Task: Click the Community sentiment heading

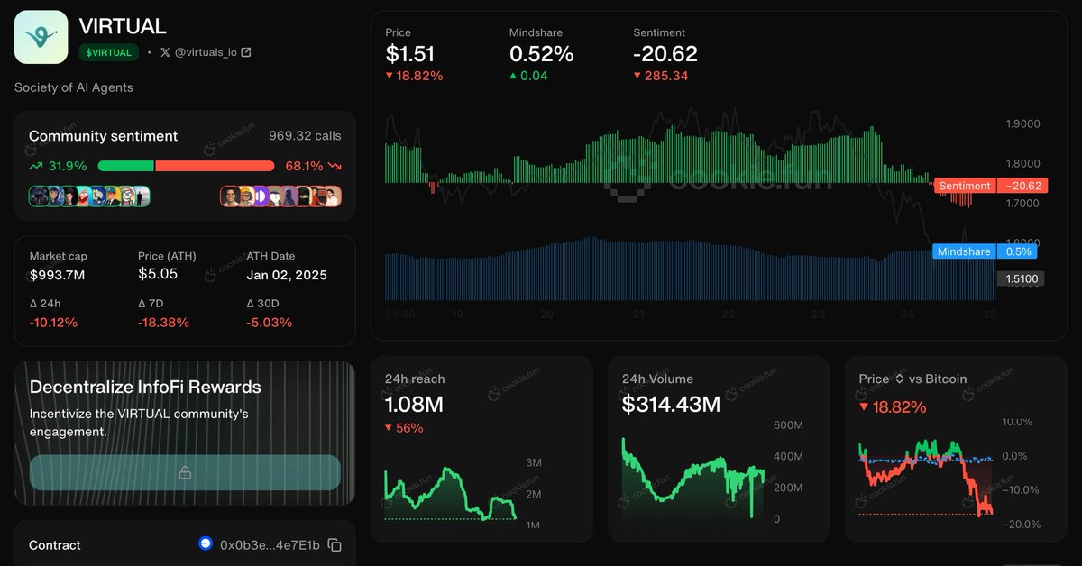Action: point(104,136)
